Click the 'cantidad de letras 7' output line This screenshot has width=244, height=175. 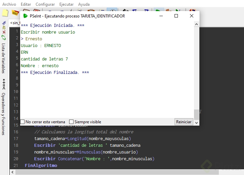44,59
